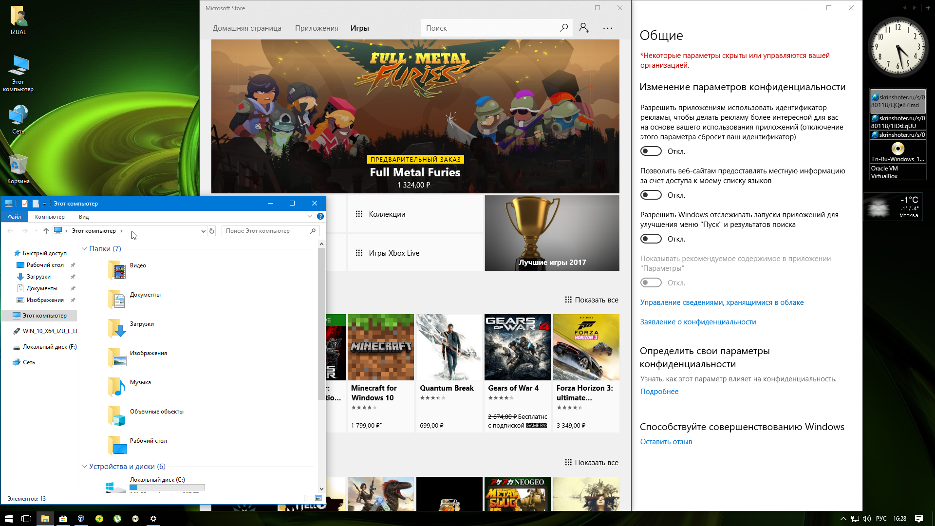
Task: Click the Explorer up-arrow navigation icon
Action: [46, 231]
